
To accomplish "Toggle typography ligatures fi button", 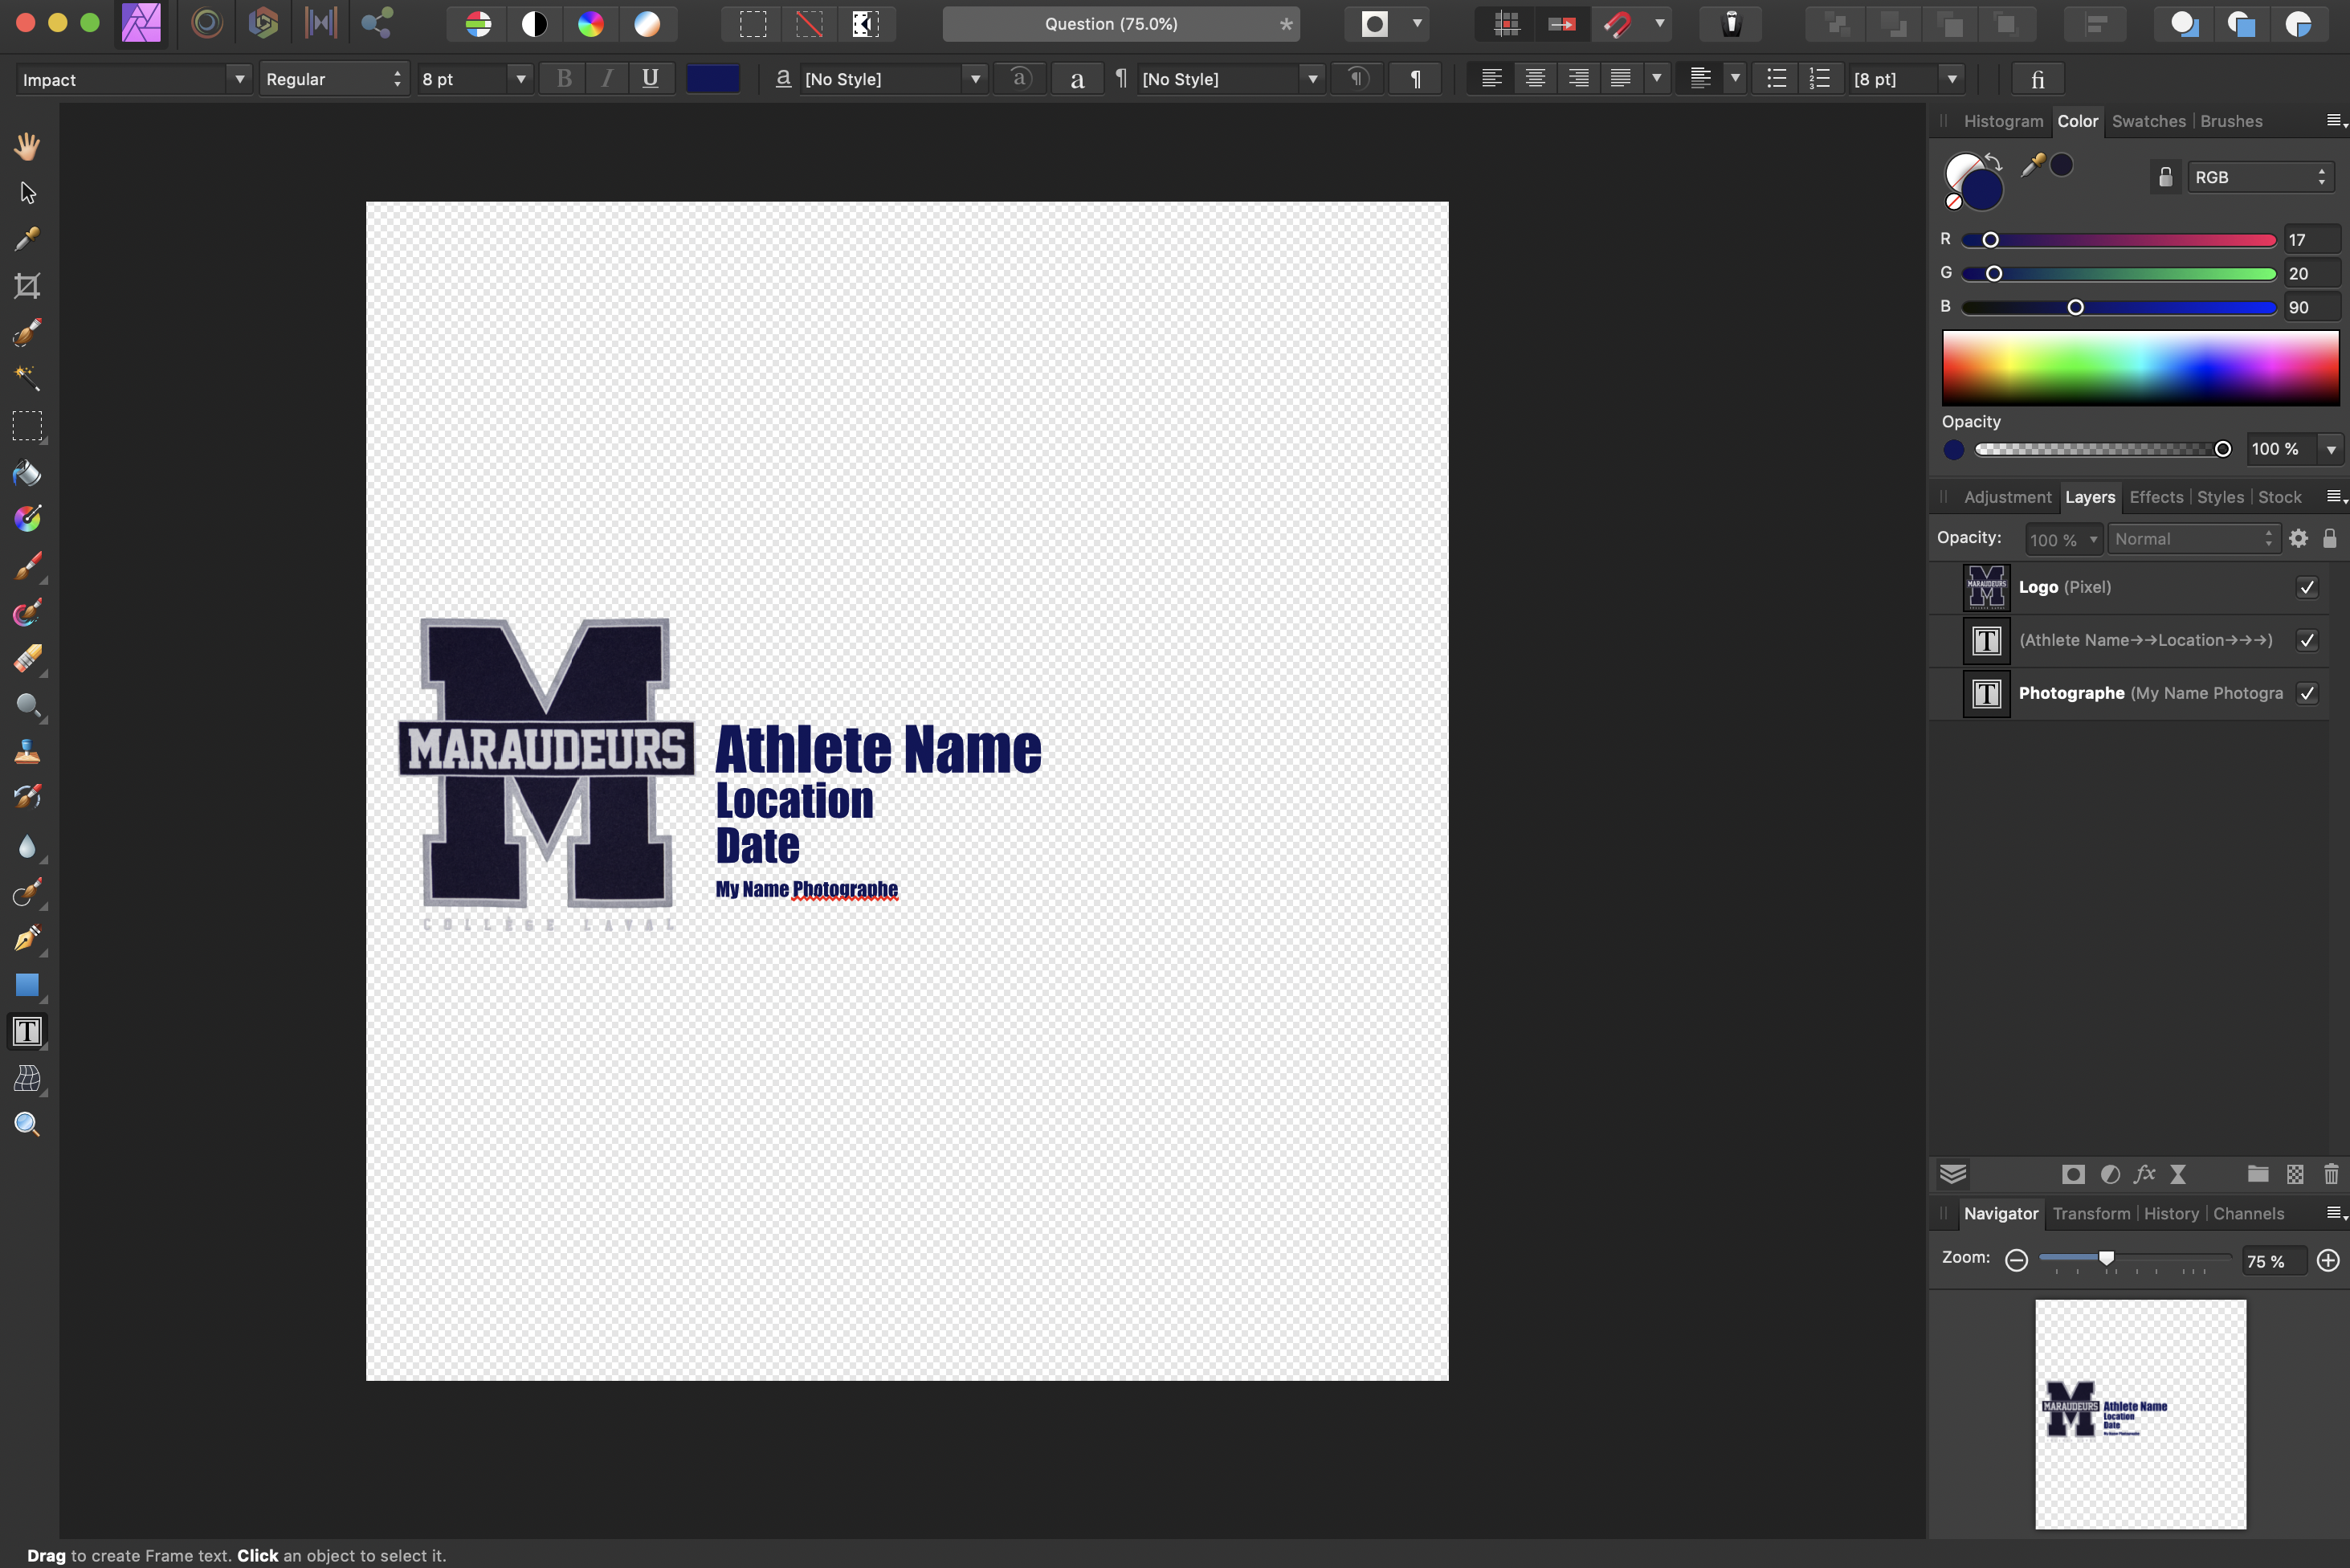I will click(2037, 79).
